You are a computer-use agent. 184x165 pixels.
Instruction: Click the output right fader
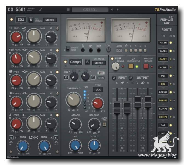[x=148, y=102]
